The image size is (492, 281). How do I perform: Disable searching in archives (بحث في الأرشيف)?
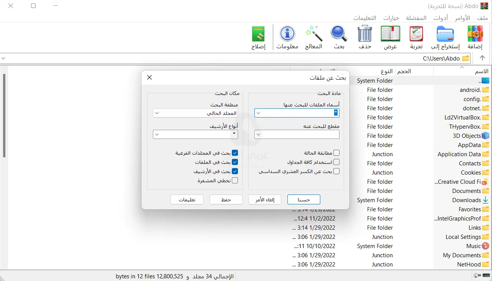tap(235, 171)
